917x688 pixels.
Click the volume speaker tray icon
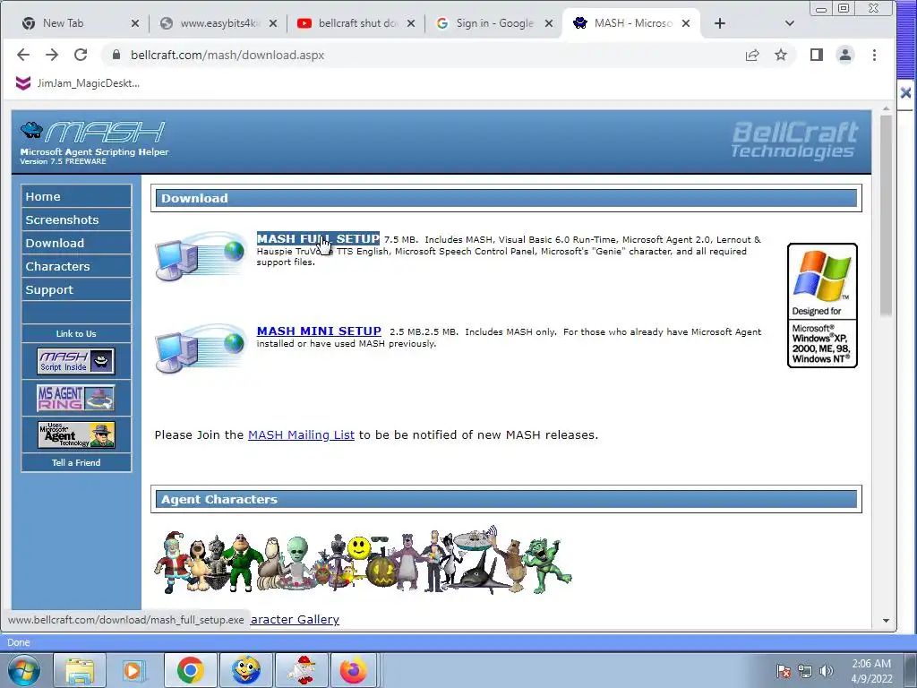[827, 671]
